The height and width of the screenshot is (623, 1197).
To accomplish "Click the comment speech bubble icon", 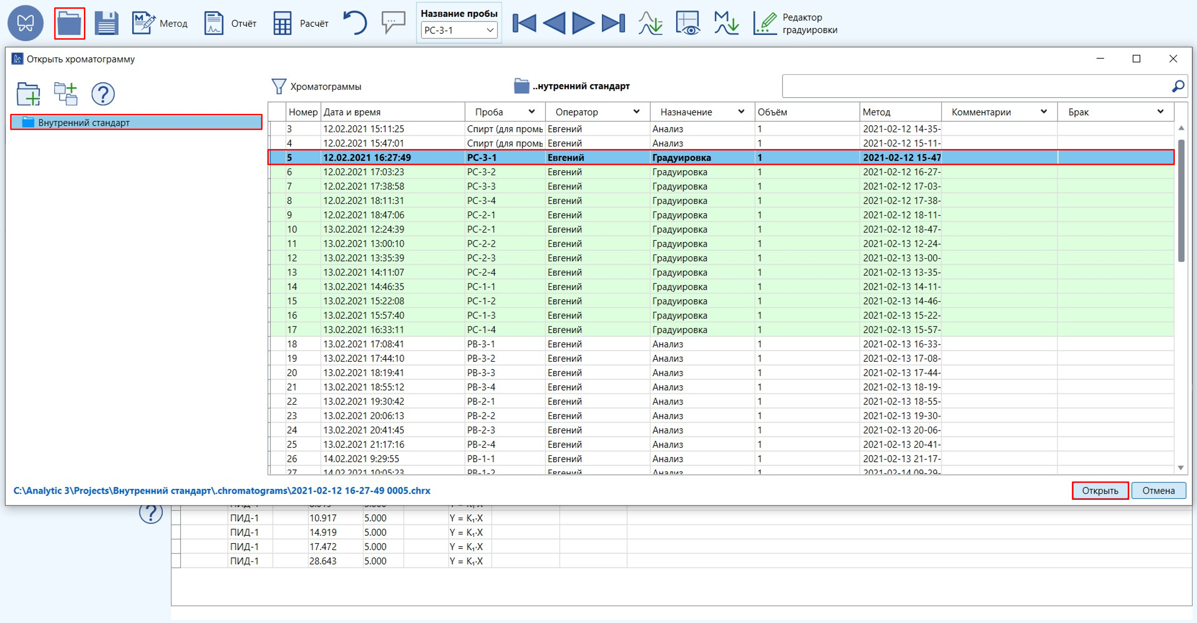I will [393, 22].
